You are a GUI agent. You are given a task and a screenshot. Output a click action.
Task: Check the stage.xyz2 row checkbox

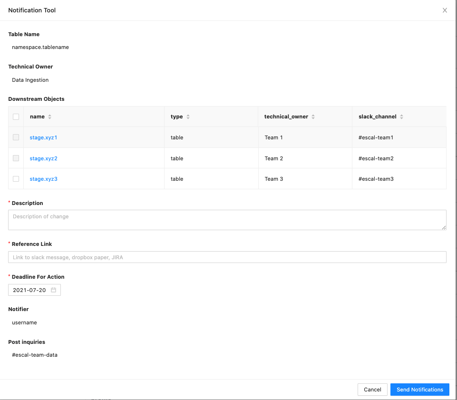(x=16, y=158)
